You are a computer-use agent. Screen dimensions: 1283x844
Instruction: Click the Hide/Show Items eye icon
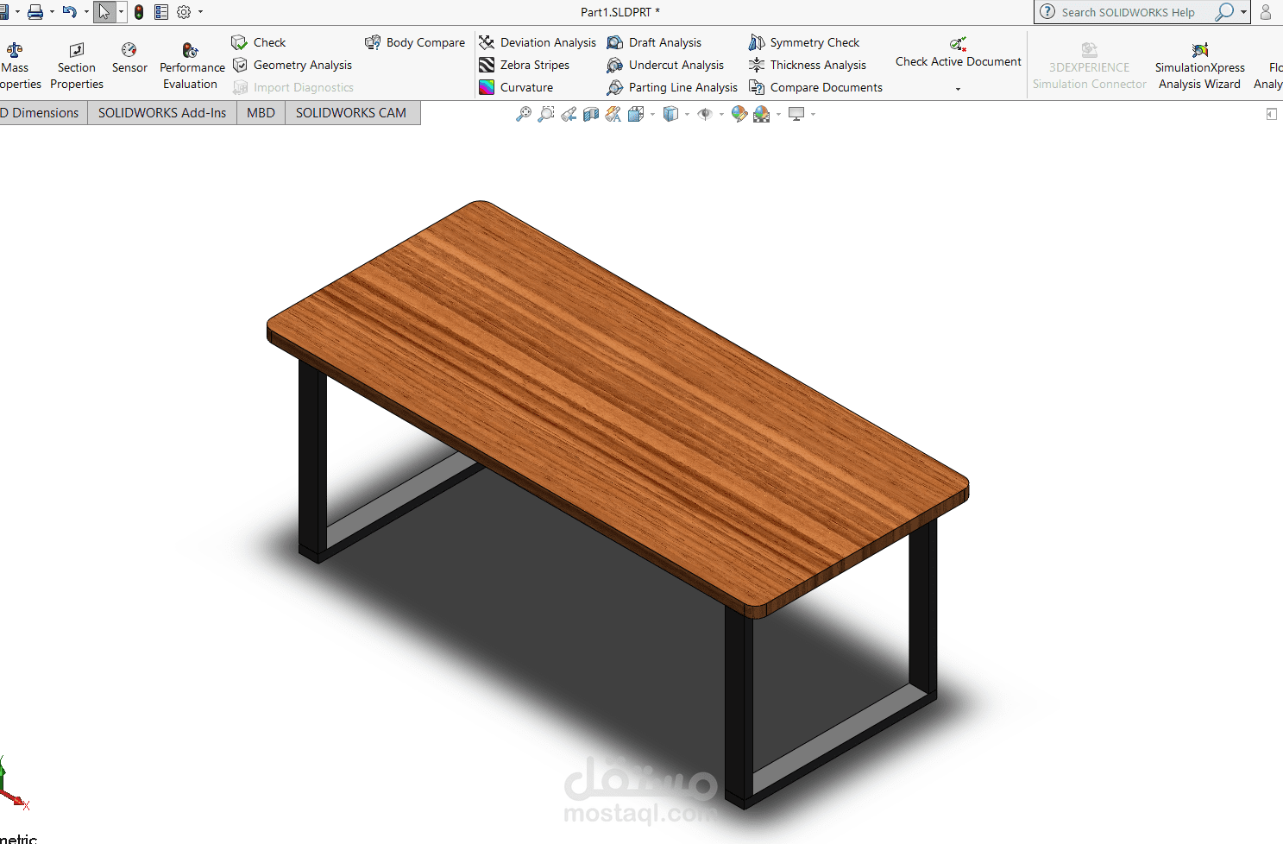click(705, 114)
